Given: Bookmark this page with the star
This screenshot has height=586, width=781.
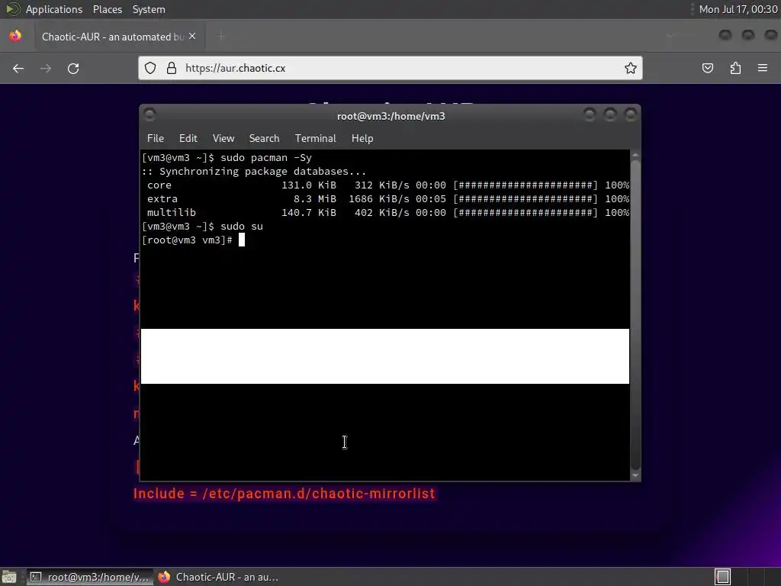Looking at the screenshot, I should 631,68.
